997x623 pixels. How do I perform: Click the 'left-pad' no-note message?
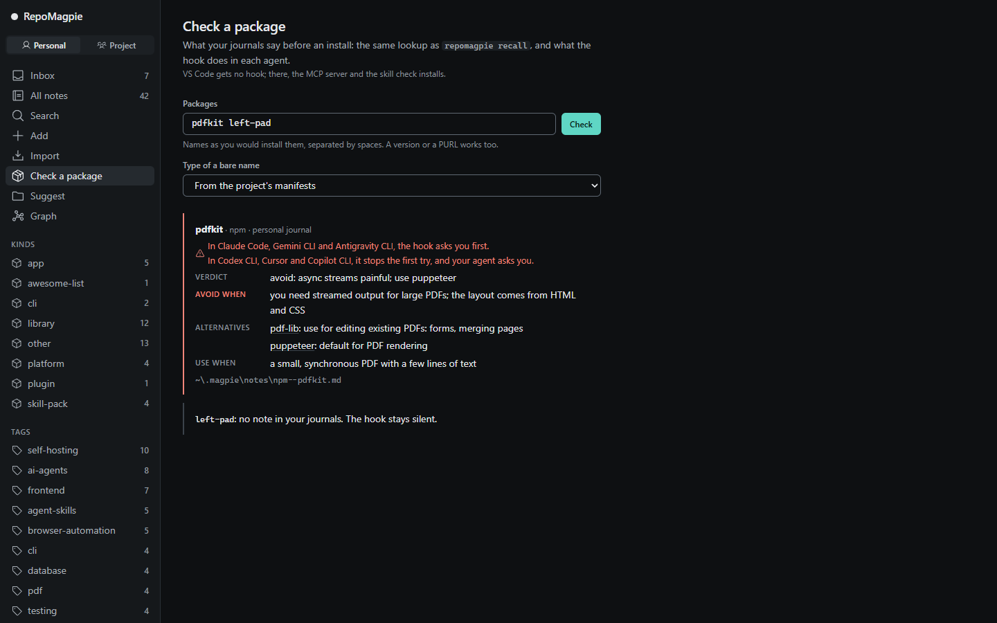point(316,419)
